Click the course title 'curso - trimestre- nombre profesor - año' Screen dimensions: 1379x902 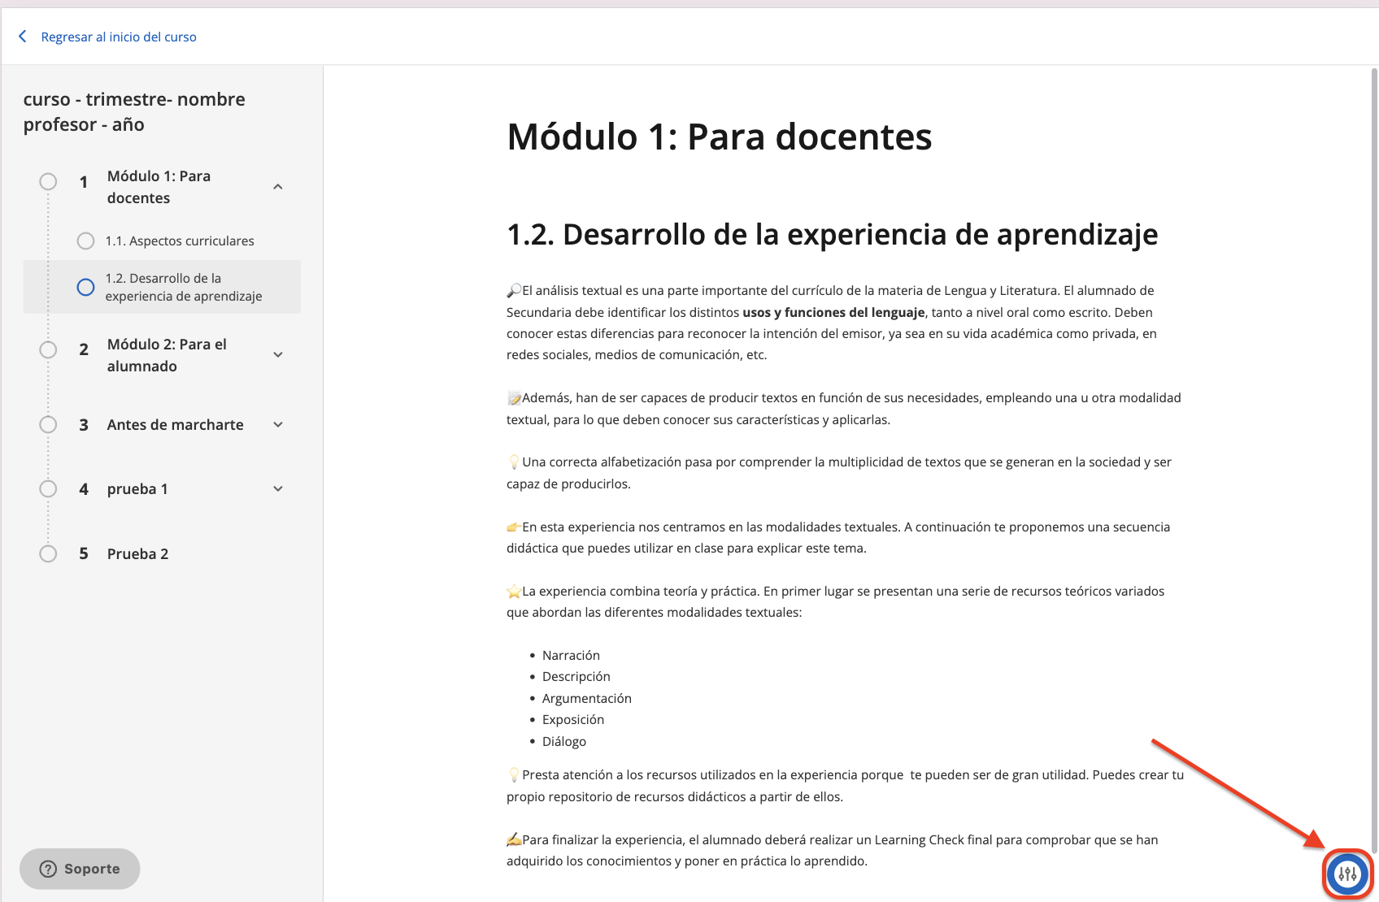click(134, 111)
